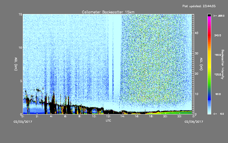
Task: Click the black cloud spike near 4 UTC
Action: [54, 104]
